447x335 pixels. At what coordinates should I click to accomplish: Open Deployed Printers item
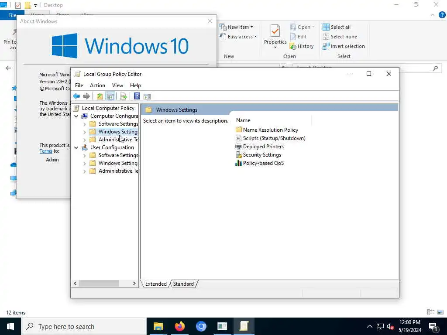[x=259, y=147]
